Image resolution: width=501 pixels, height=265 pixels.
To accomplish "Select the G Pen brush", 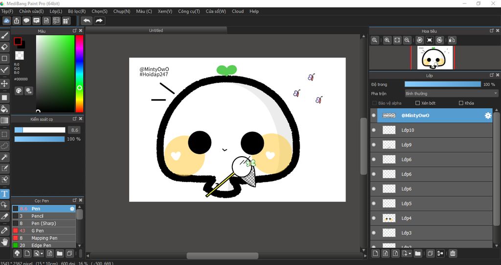I will tap(44, 230).
